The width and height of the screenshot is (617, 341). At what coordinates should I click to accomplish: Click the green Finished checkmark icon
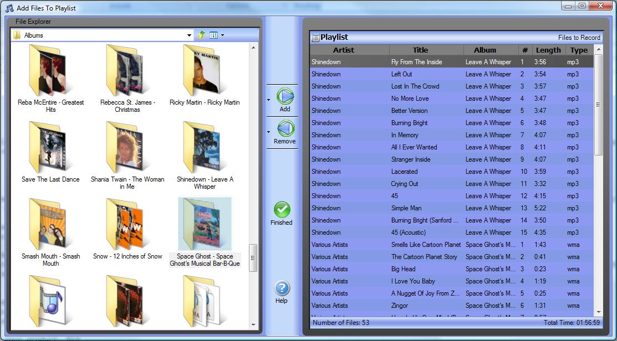(x=282, y=210)
